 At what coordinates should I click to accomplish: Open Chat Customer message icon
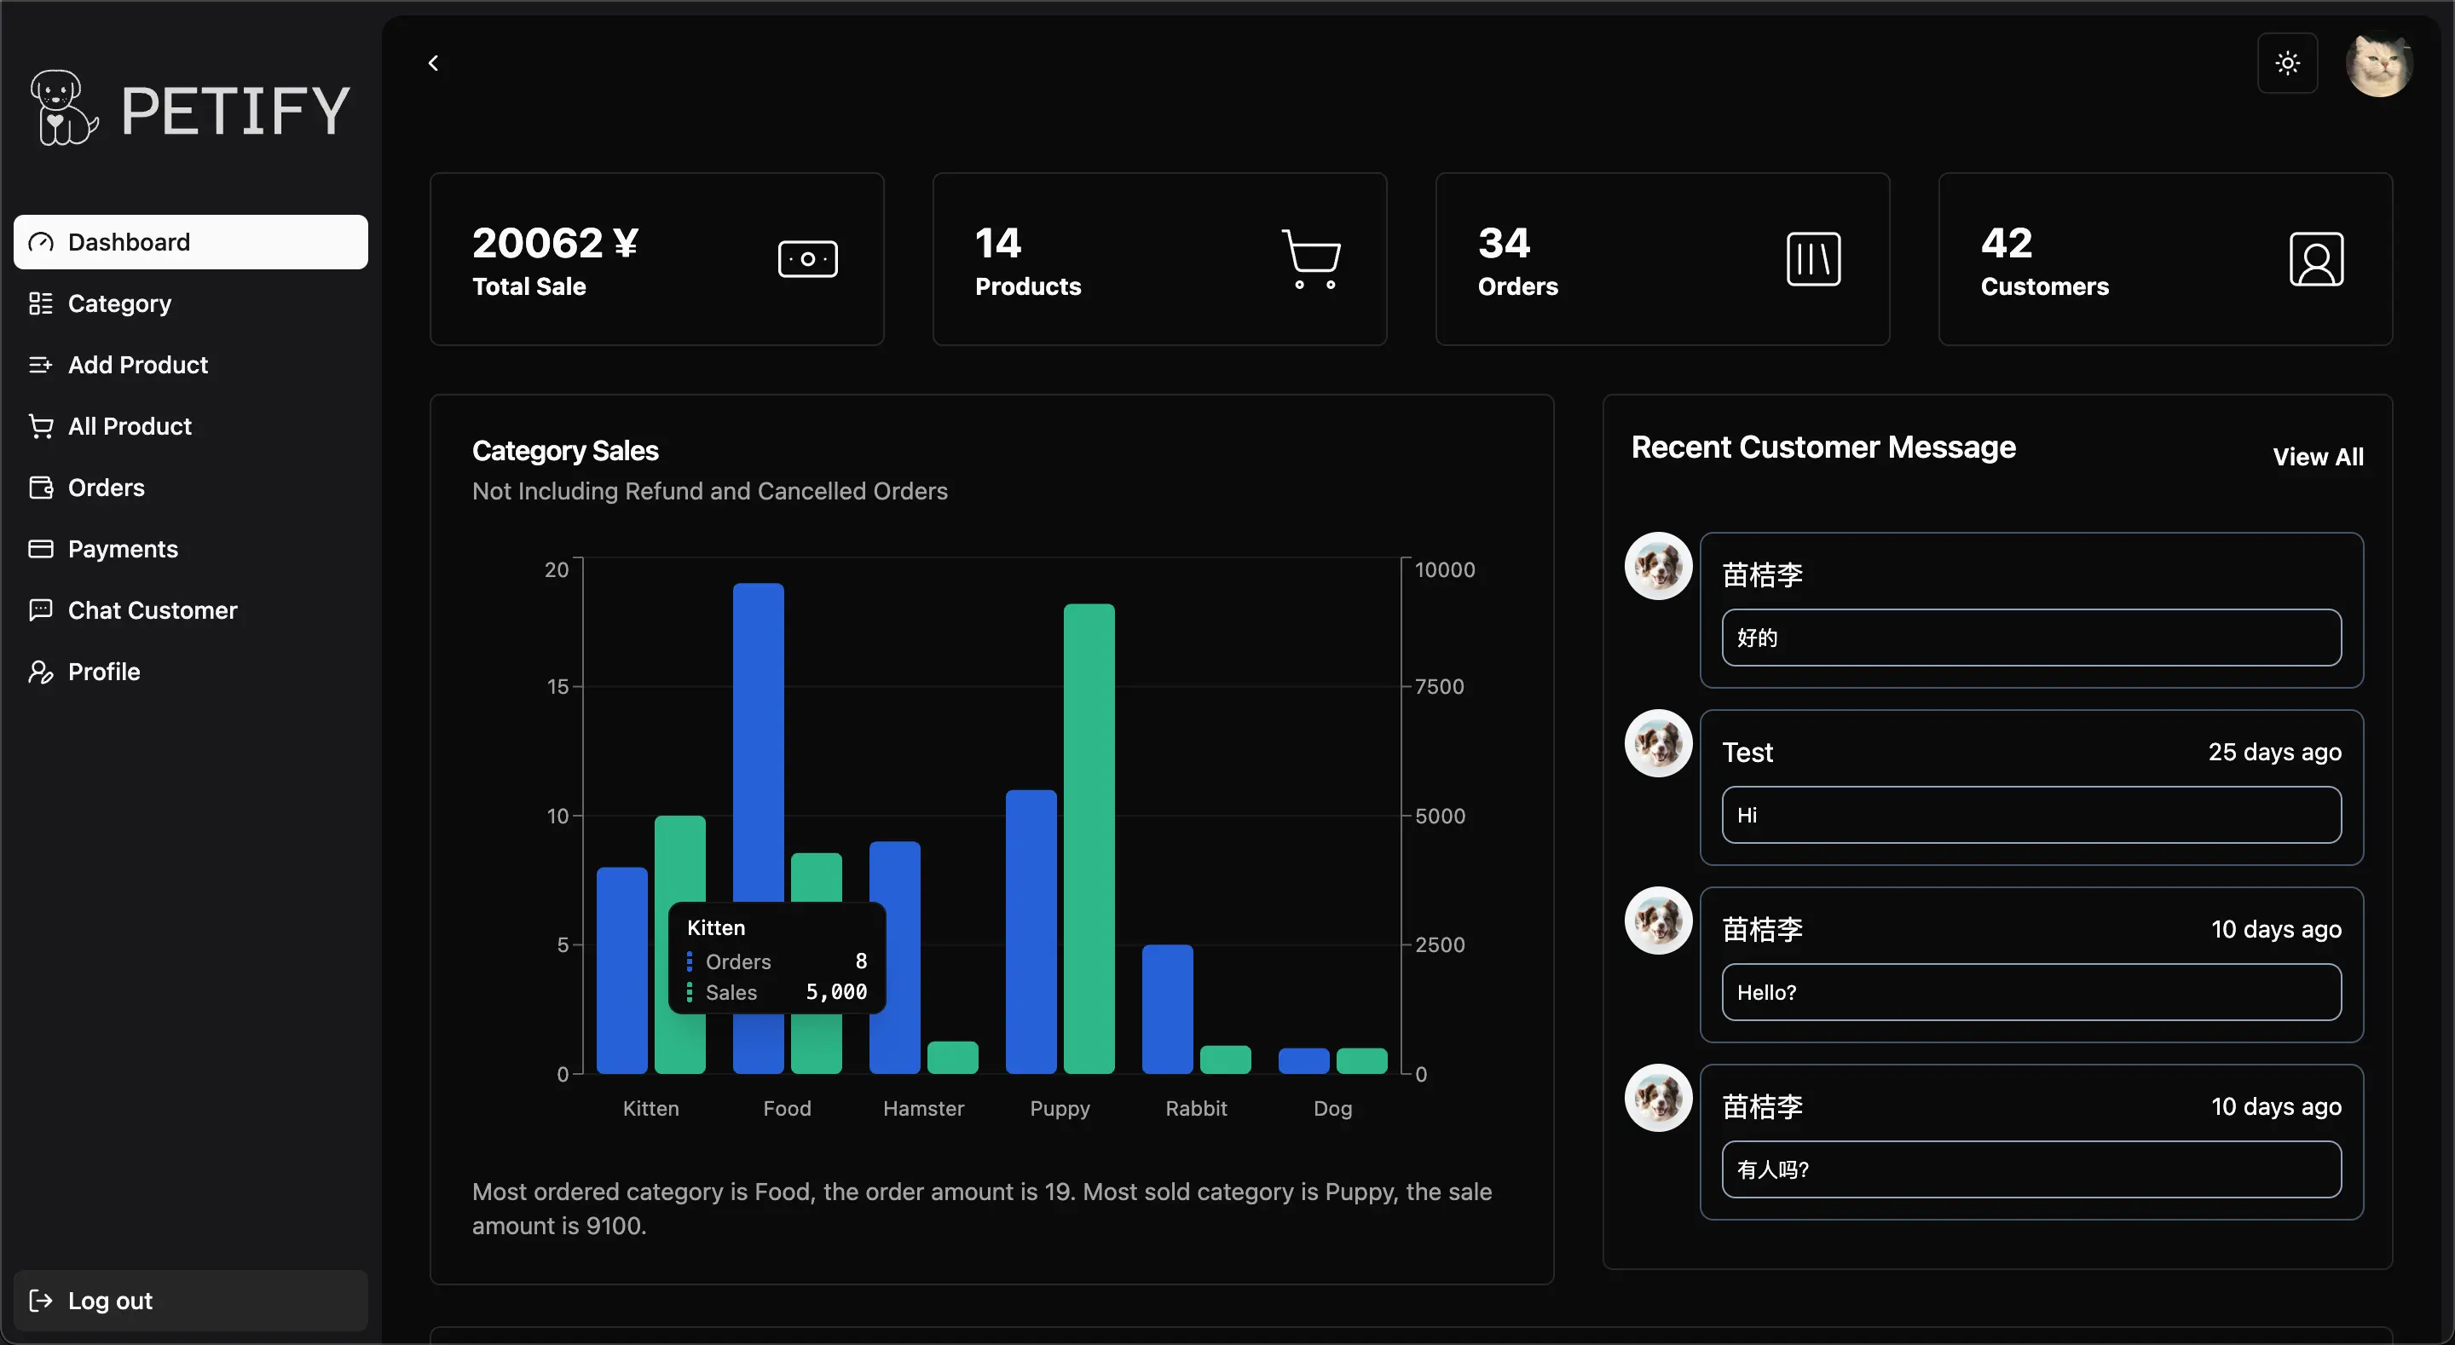41,610
